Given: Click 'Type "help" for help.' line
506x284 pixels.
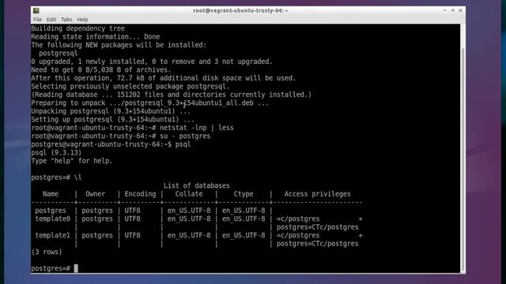Looking at the screenshot, I should click(72, 161).
